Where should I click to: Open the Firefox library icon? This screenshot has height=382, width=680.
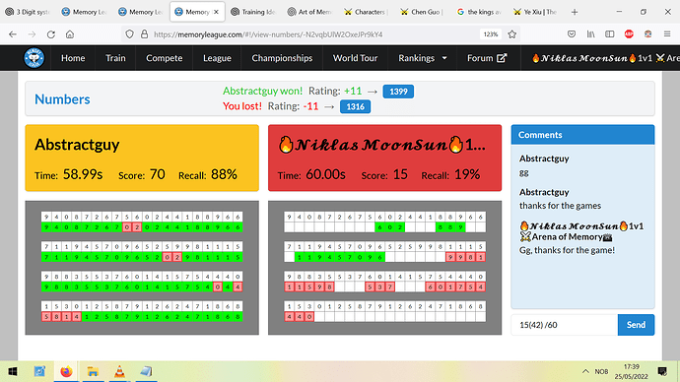590,34
